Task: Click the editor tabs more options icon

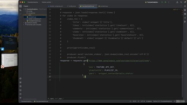Action: pyautogui.click(x=181, y=6)
